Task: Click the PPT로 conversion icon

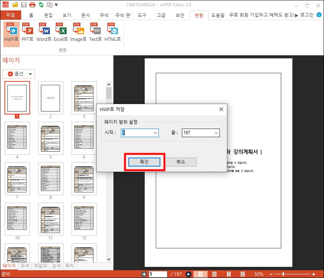Action: pos(28,33)
